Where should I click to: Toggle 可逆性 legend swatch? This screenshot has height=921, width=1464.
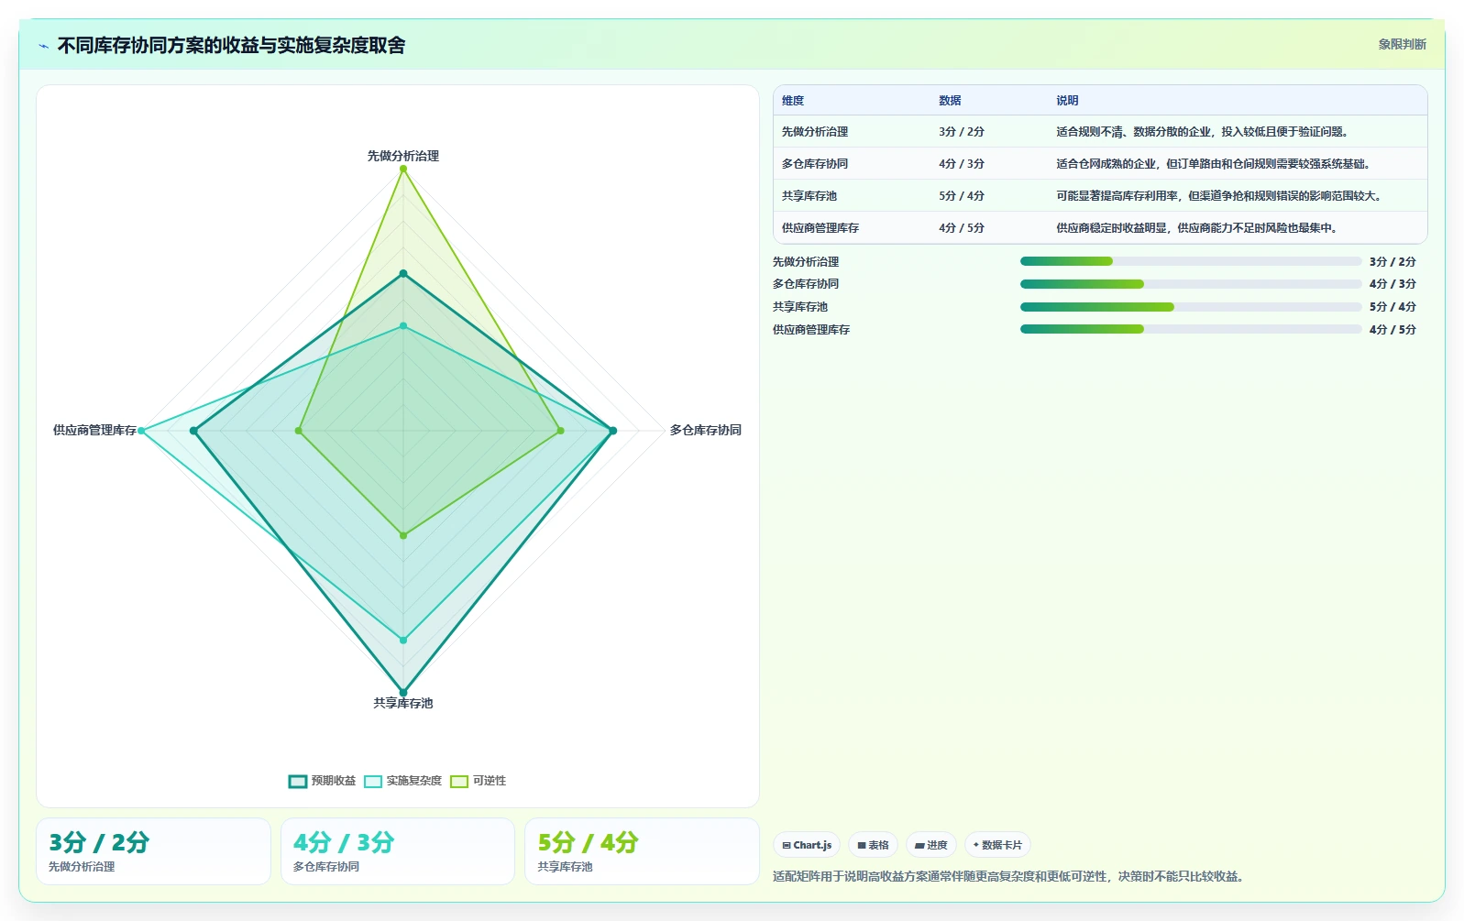459,781
